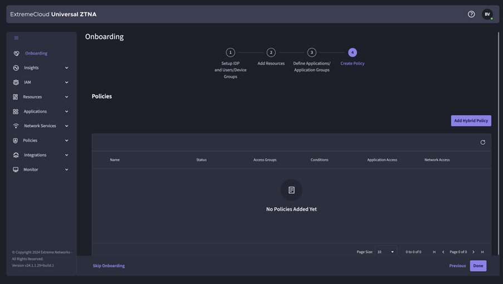Click the Network Services wifi icon
Screen dimensions: 503x284
[x=16, y=126]
